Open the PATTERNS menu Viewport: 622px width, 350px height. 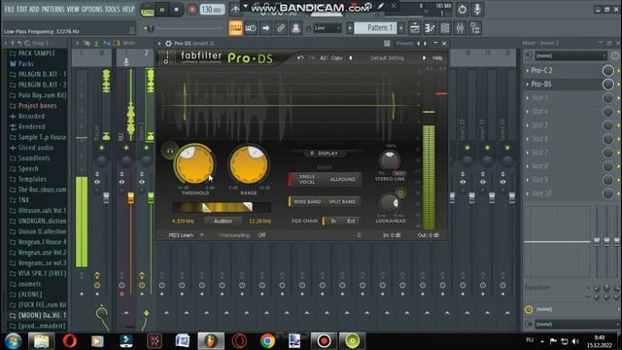(52, 9)
